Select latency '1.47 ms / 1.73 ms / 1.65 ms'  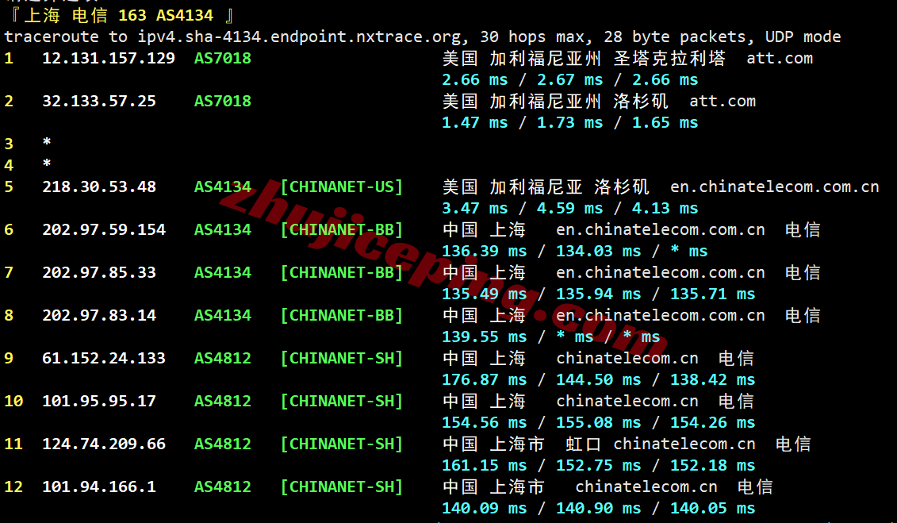pos(569,123)
